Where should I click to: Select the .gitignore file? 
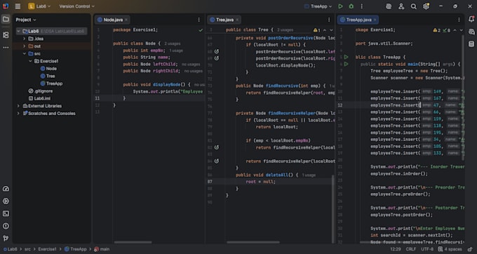point(43,91)
